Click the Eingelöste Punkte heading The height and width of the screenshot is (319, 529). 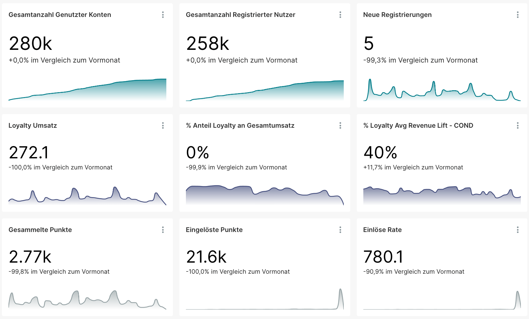point(214,230)
